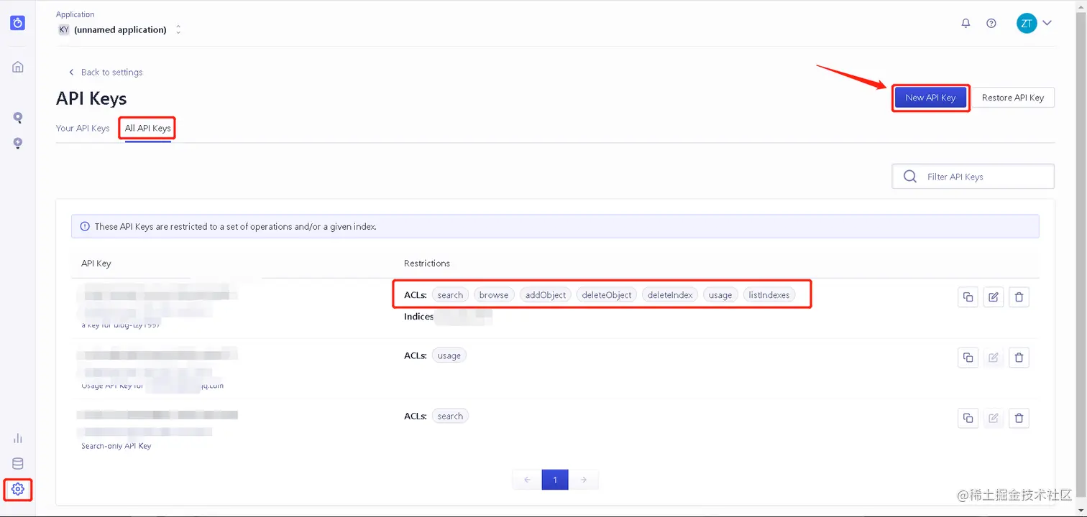Delete the Search-only API key
The image size is (1087, 517).
click(x=1019, y=418)
